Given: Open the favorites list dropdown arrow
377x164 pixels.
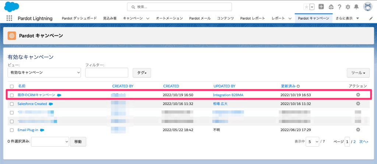Looking at the screenshot, I should tap(312, 7).
